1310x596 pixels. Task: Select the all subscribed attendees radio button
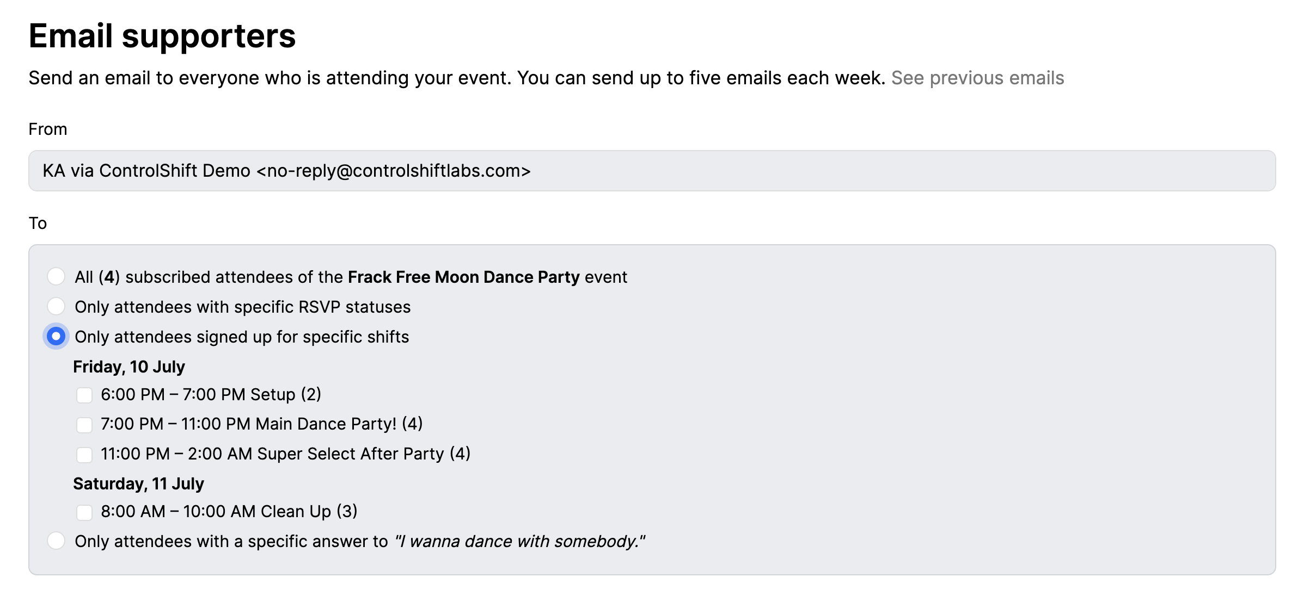56,276
